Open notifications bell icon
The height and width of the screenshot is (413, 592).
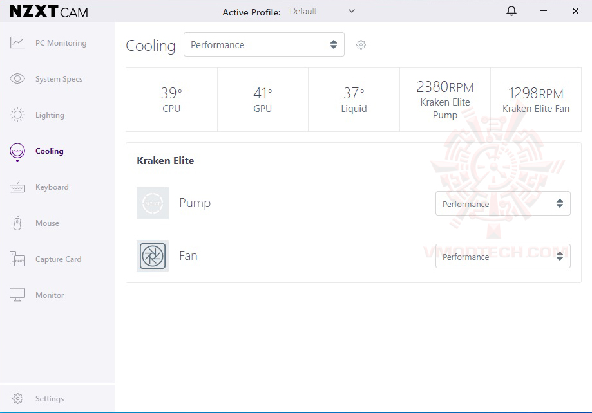click(511, 11)
